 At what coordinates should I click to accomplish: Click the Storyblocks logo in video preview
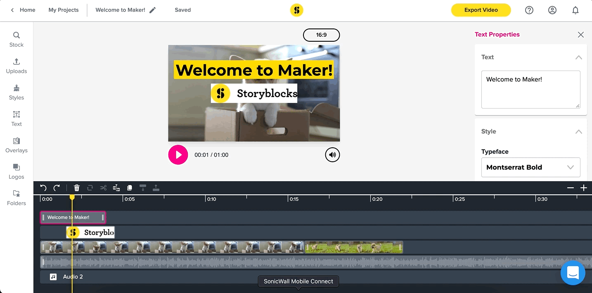coord(254,94)
